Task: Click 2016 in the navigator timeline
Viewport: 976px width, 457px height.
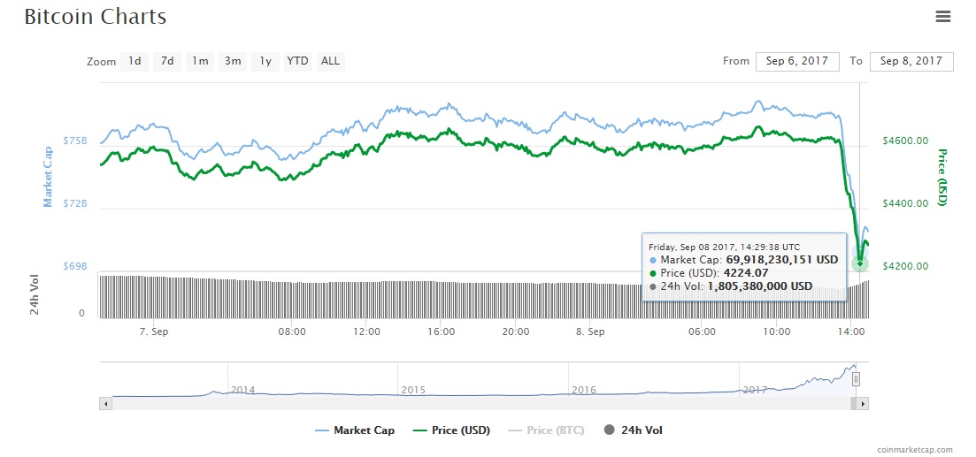Action: (583, 390)
